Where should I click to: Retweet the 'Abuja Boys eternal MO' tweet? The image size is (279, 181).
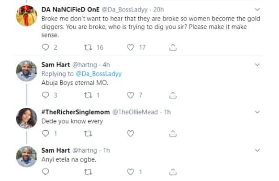[88, 95]
